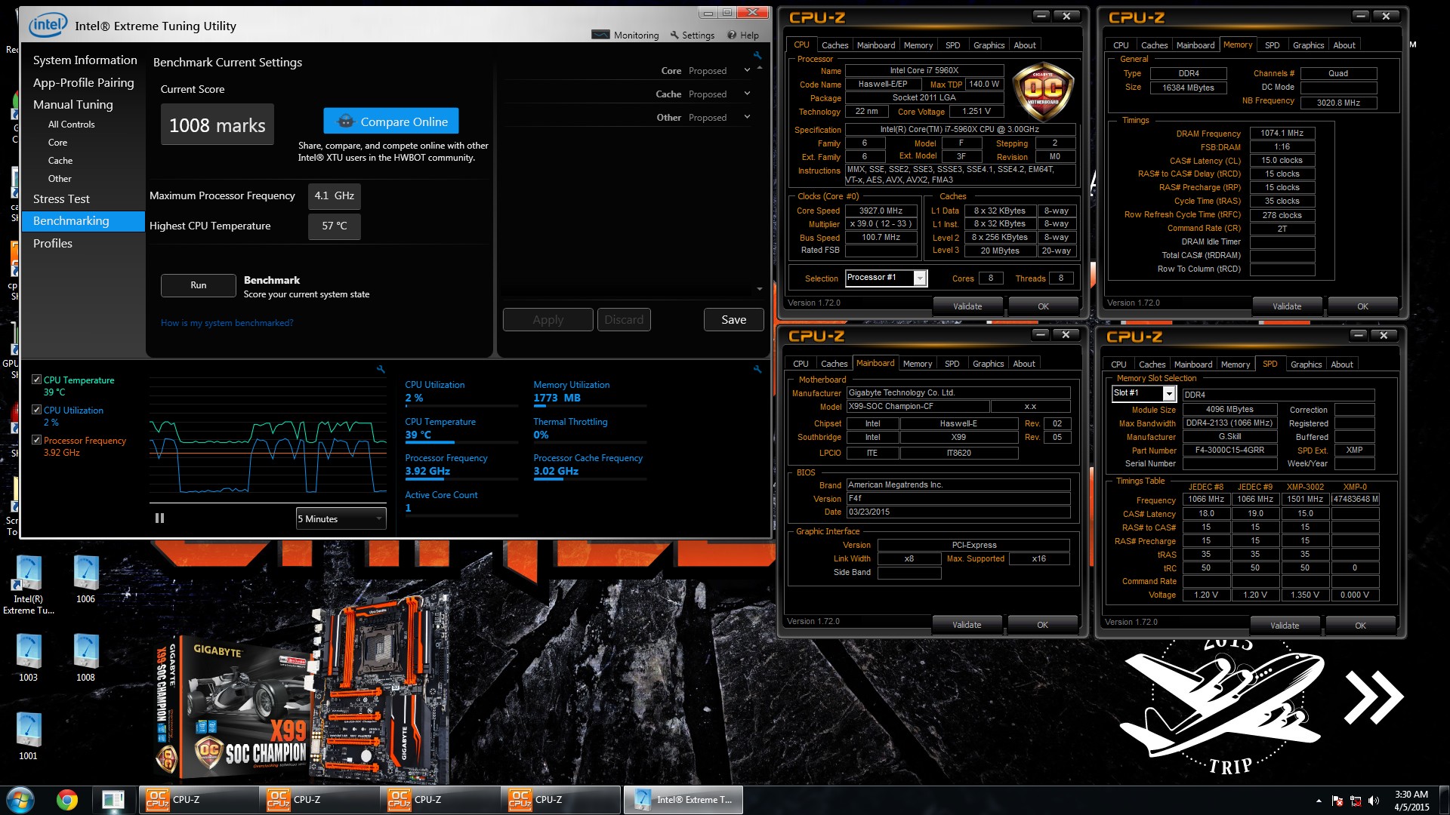Open the third pinned taskbar program
The width and height of the screenshot is (1450, 815).
click(x=113, y=800)
